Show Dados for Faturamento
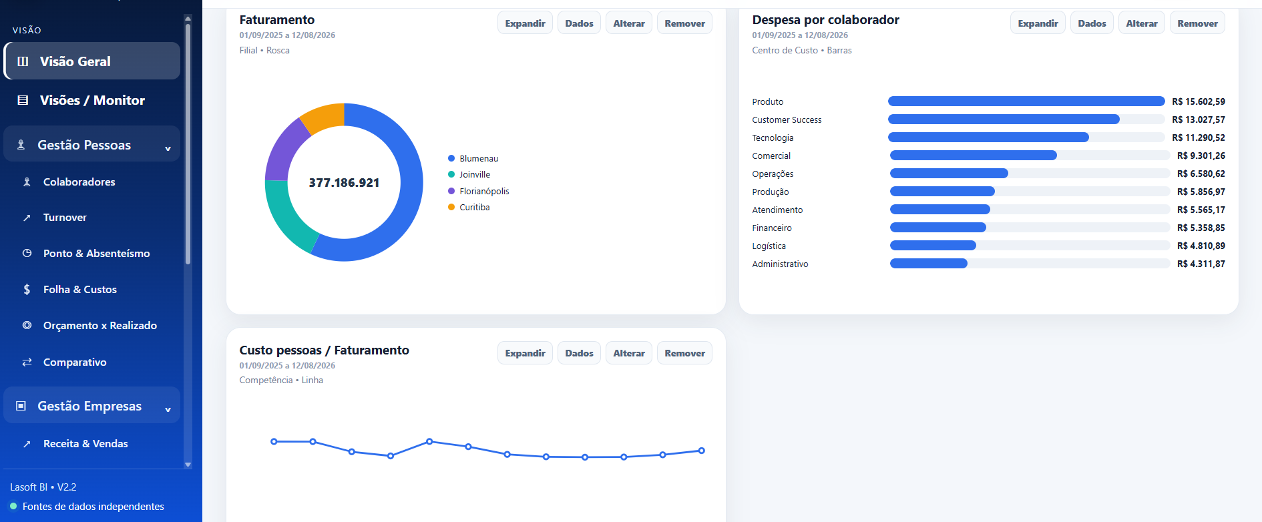 point(579,23)
